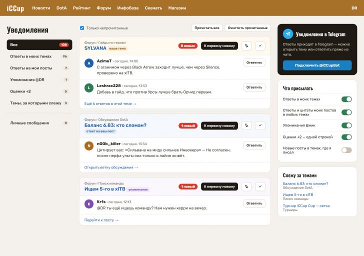Image resolution: width=364 pixels, height=256 pixels.
Task: Go to Рейтинг menu item
Action: click(81, 8)
